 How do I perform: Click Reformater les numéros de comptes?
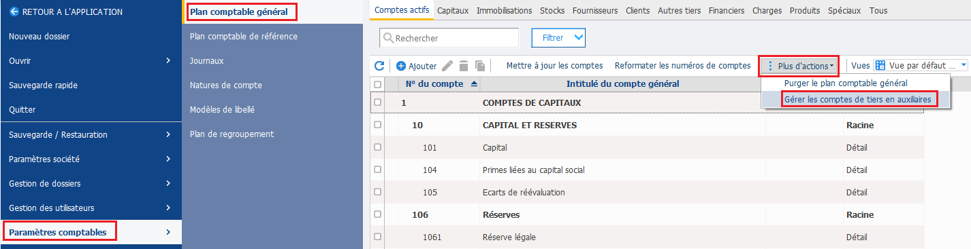tap(682, 66)
